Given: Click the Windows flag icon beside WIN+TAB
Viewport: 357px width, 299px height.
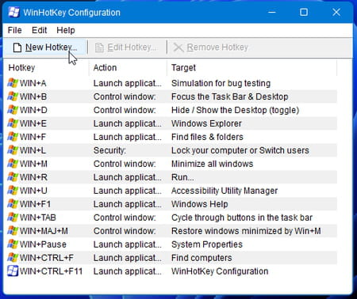Looking at the screenshot, I should pos(13,218).
